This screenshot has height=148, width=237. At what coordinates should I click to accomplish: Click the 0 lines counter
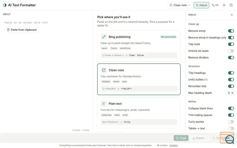pyautogui.click(x=86, y=130)
